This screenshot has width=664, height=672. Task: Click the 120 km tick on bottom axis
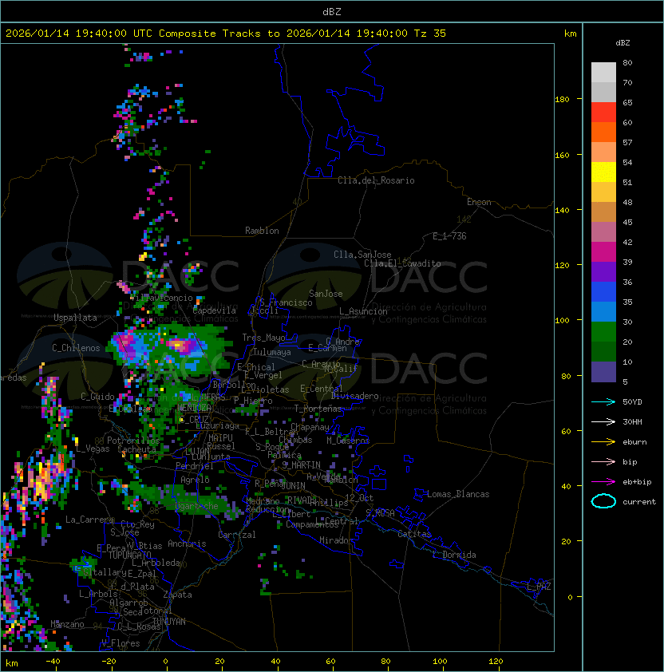(x=496, y=662)
